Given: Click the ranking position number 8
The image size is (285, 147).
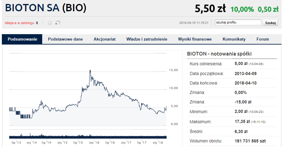Looking at the screenshot, I should tap(37, 23).
